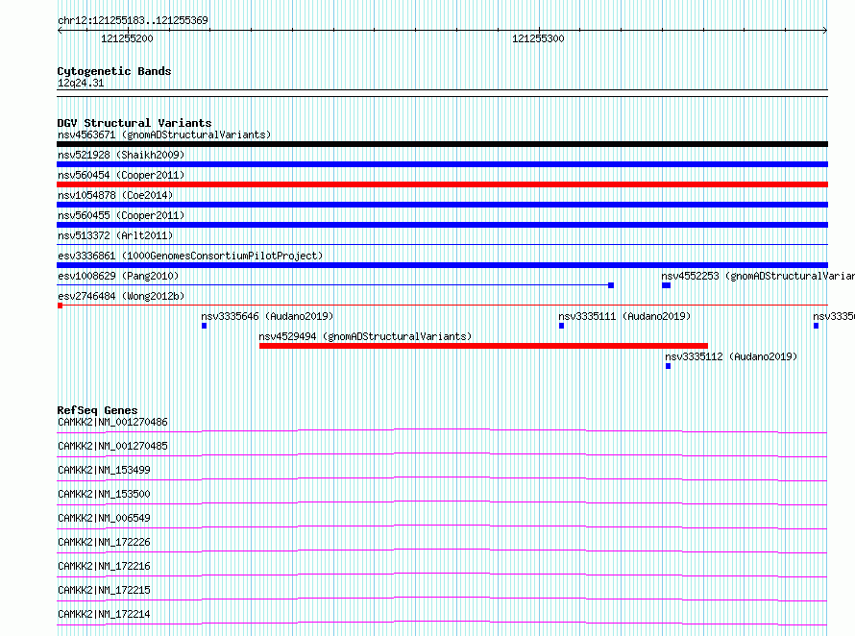Click the CAMKK2|NM_172215 transcript label
This screenshot has width=855, height=636.
point(104,590)
